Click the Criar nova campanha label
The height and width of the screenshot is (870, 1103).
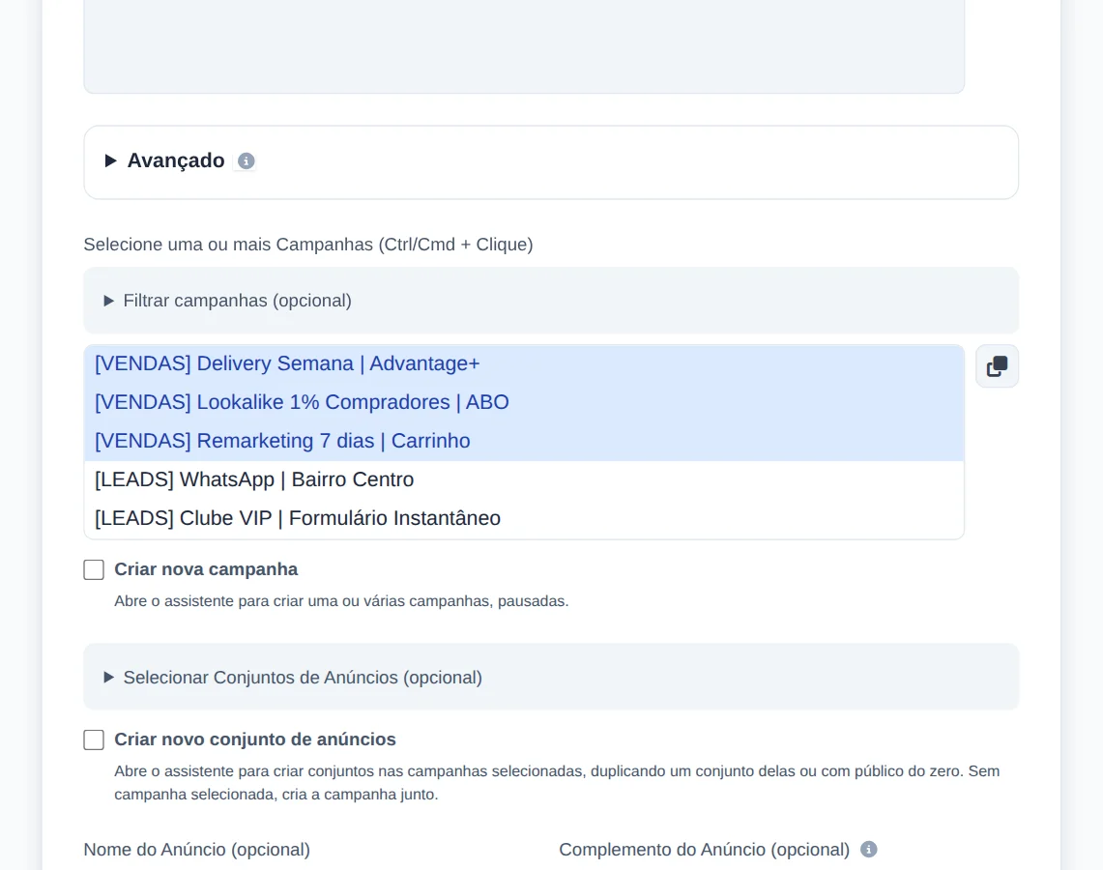[x=206, y=569]
